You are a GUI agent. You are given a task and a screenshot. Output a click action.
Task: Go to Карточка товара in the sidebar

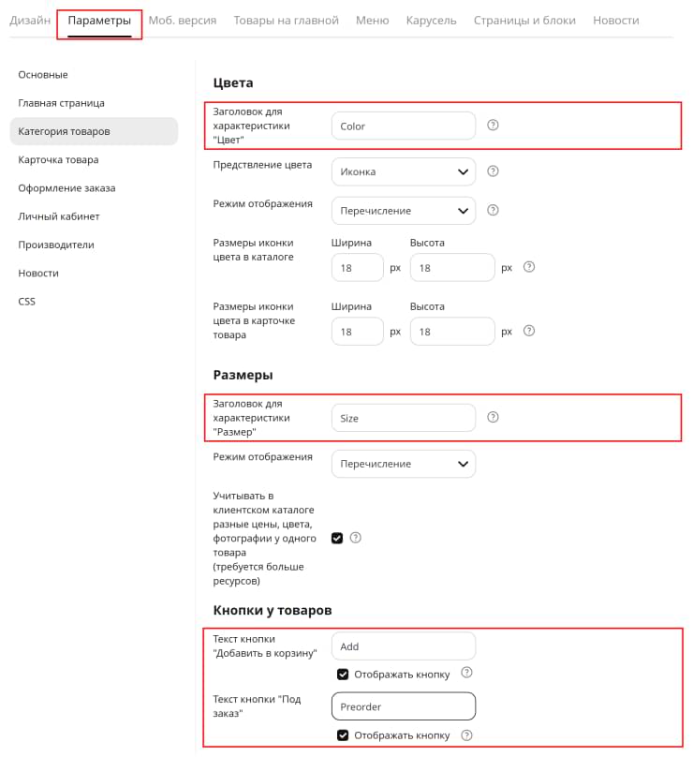[x=58, y=160]
